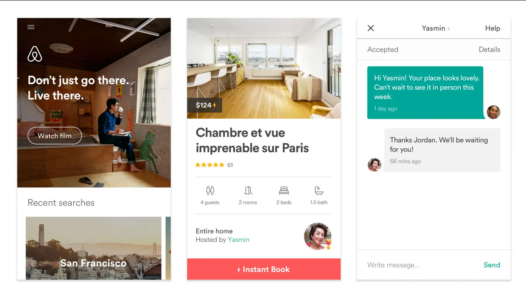Open the San Francisco recent search thumbnail
Screen dimensions: 526x297
94,248
